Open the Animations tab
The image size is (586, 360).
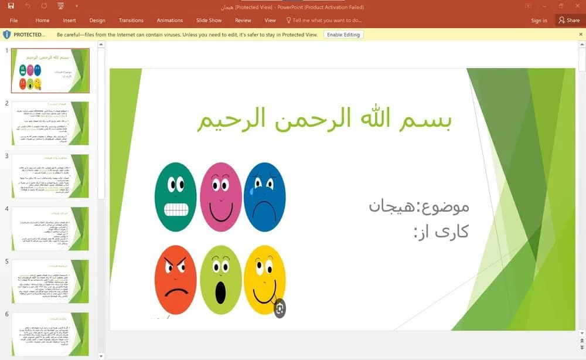[x=170, y=20]
